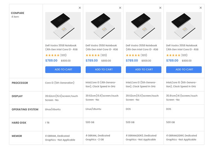The height and width of the screenshot is (150, 214).
Task: Open first Dell Vostro 3558 title link
Action: coord(63,47)
